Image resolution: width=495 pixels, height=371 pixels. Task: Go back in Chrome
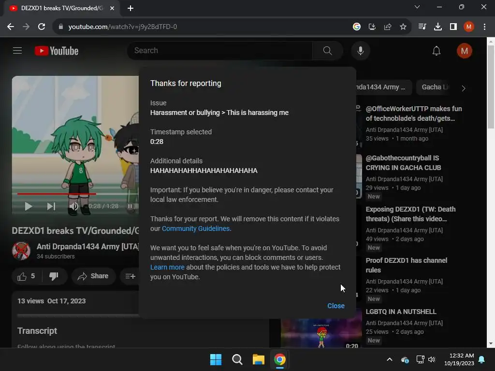(11, 27)
